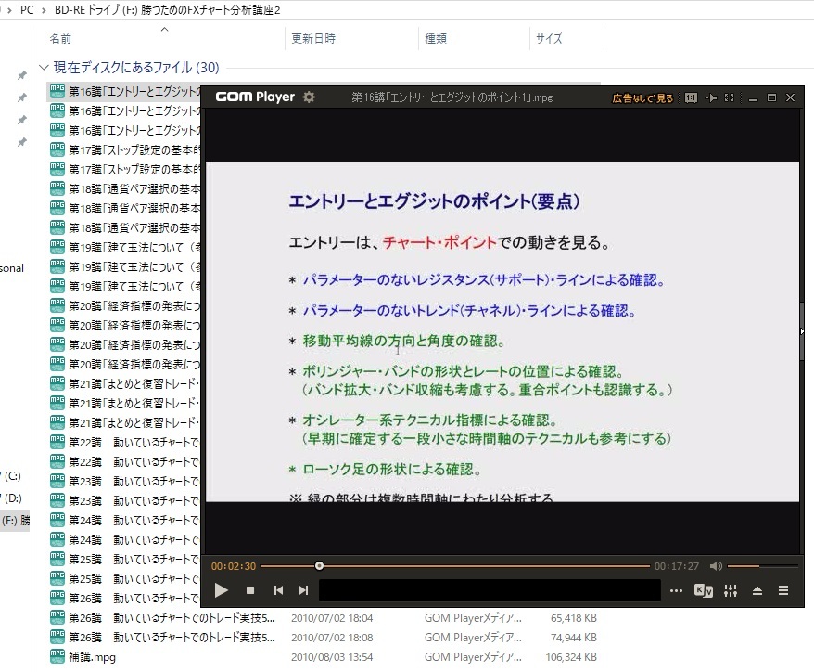Screen dimensions: 814x672
Task: Expand the GOM Player side panel handle
Action: click(802, 331)
